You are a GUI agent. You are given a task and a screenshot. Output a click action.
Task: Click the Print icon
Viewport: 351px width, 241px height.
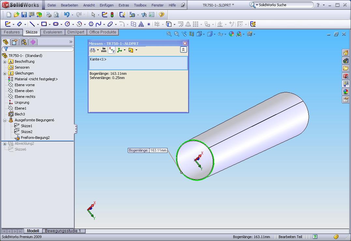click(49, 15)
